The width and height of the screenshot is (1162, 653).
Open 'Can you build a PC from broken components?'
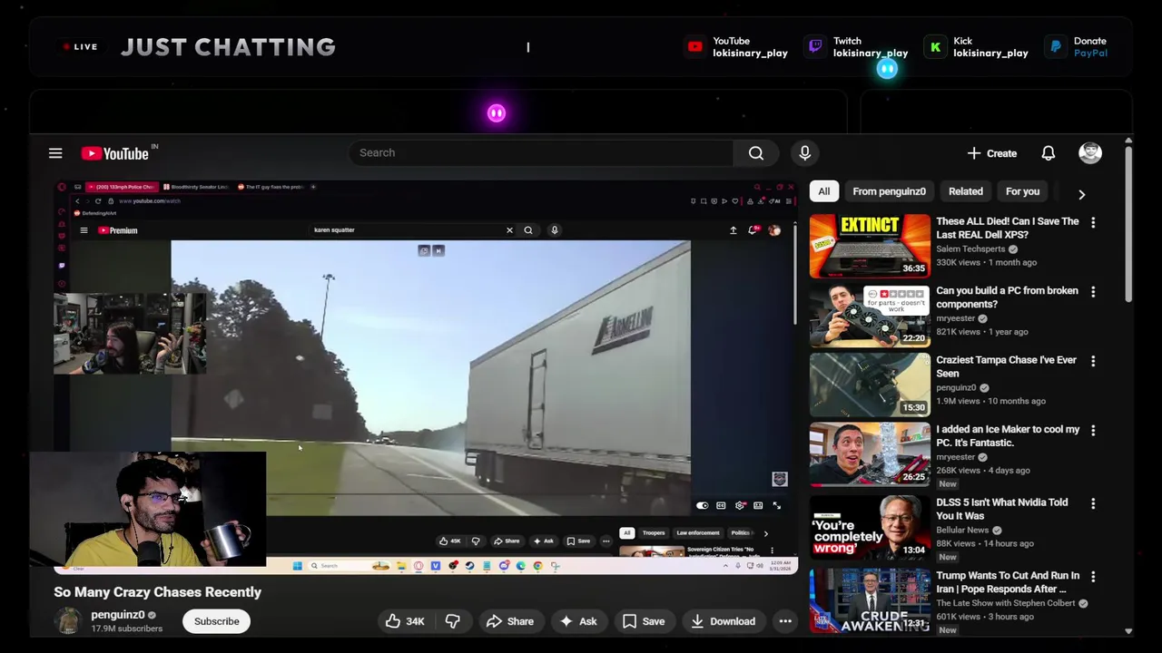pyautogui.click(x=1007, y=297)
